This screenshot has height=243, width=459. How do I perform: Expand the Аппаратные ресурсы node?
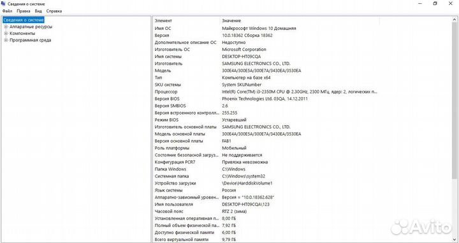click(6, 27)
